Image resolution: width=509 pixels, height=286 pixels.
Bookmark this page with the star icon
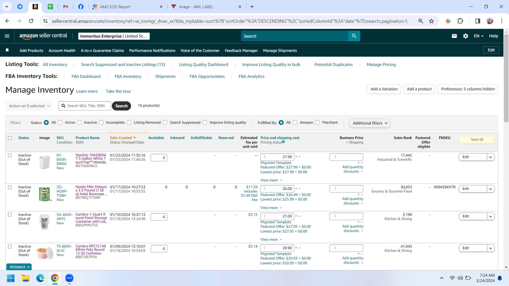click(x=432, y=21)
